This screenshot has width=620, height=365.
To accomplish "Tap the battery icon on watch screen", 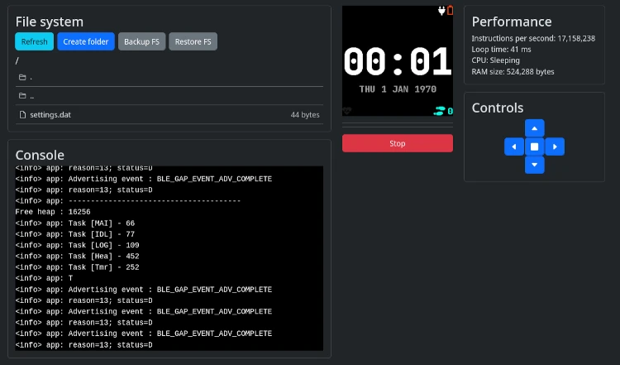I will [450, 11].
